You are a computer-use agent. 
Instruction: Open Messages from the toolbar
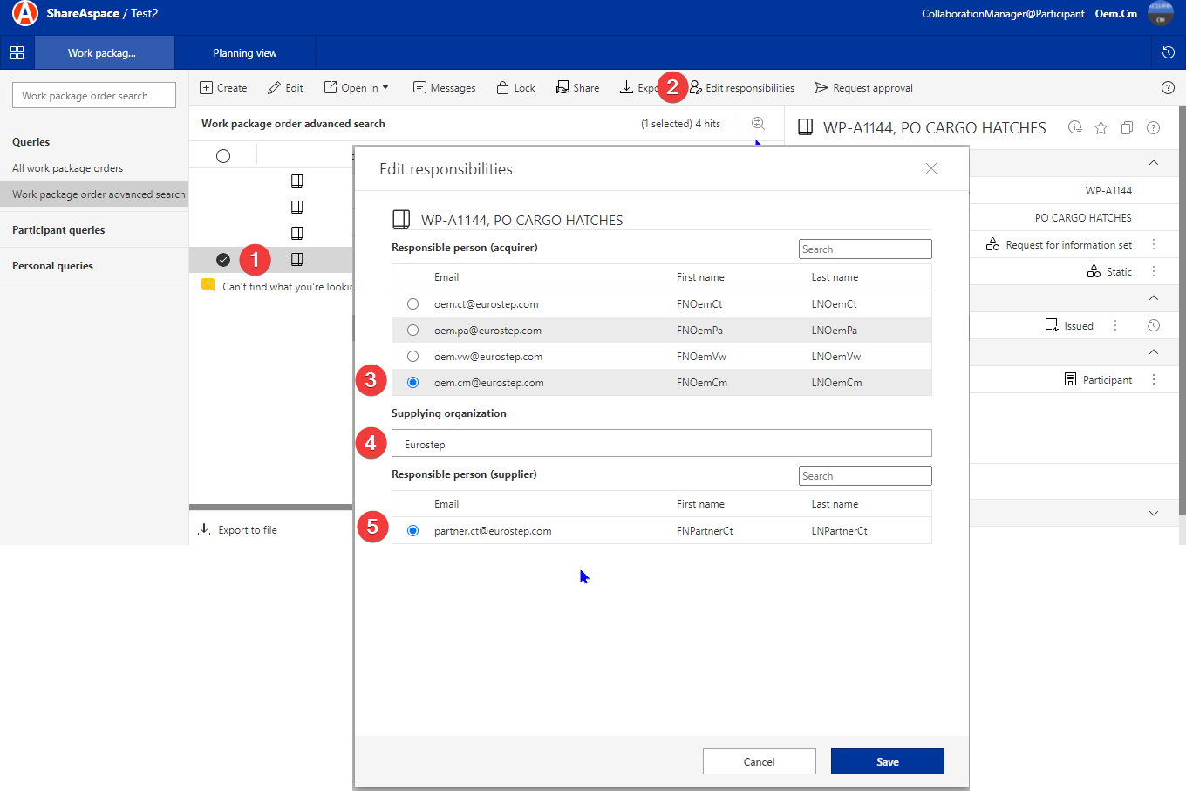(x=444, y=88)
